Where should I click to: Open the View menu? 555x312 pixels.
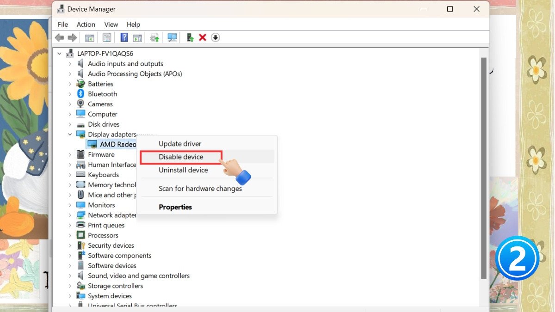(111, 24)
